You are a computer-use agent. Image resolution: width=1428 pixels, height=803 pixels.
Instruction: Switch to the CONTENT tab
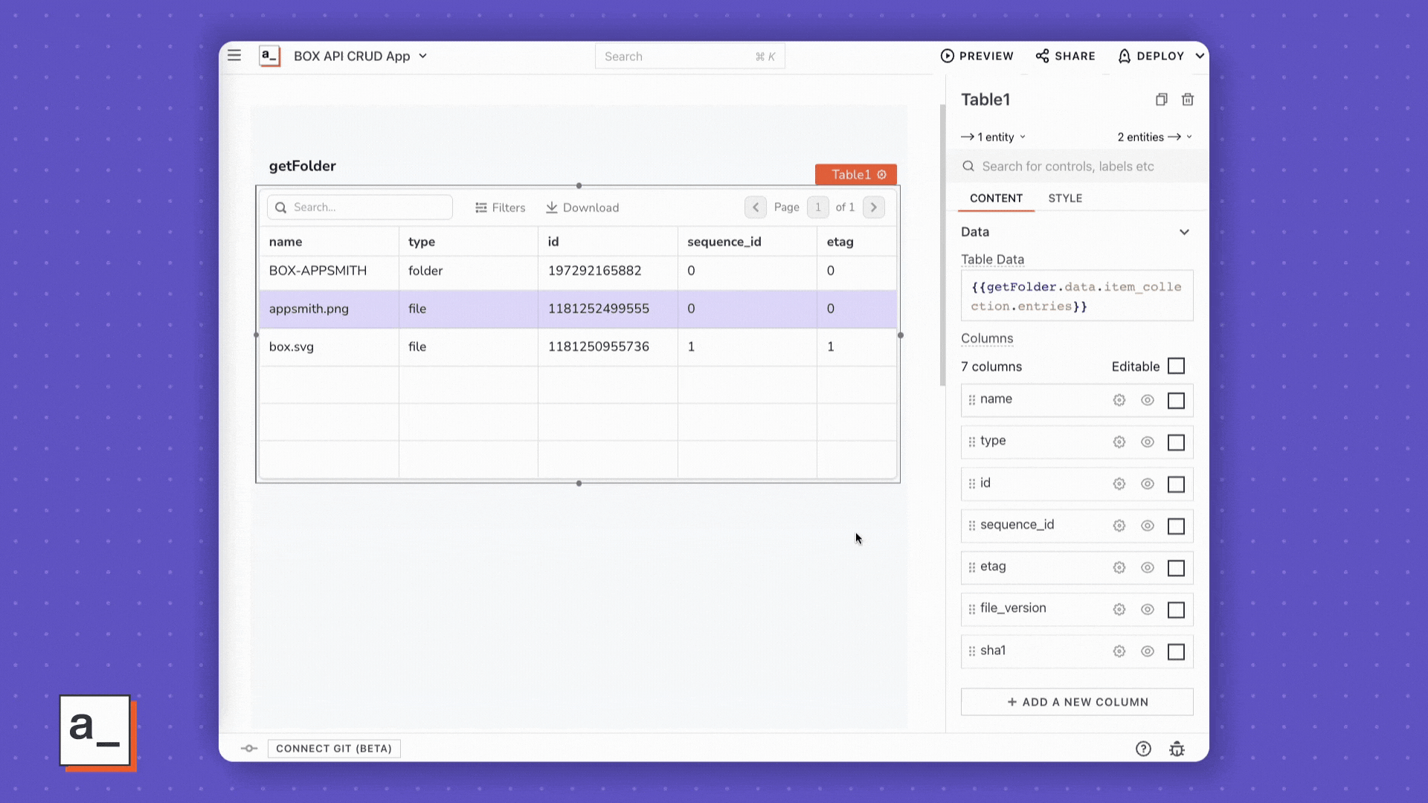[996, 199]
